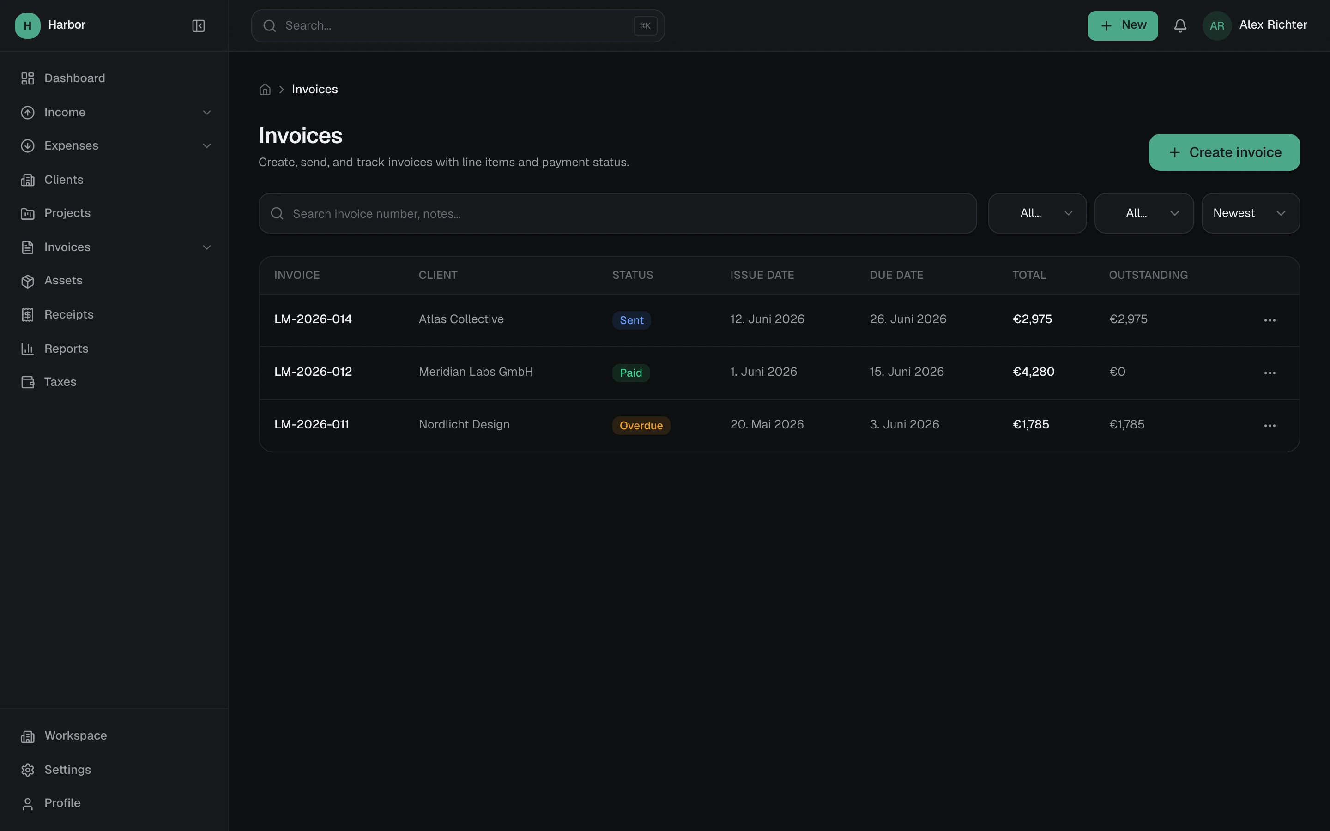Focus the invoice number search field
1330x831 pixels.
point(617,213)
